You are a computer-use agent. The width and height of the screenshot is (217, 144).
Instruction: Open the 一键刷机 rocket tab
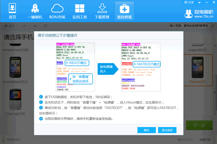pyautogui.click(x=35, y=11)
